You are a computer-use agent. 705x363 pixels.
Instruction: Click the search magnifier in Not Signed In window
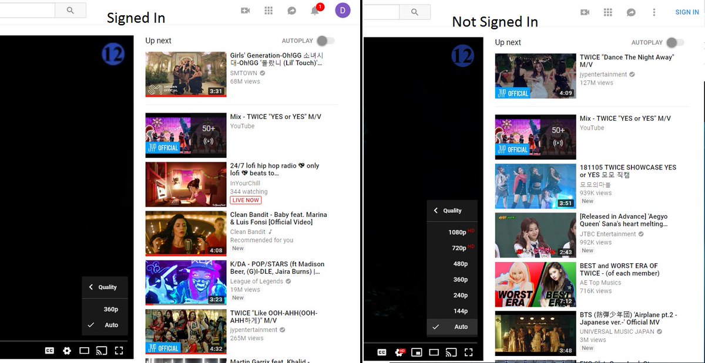415,12
